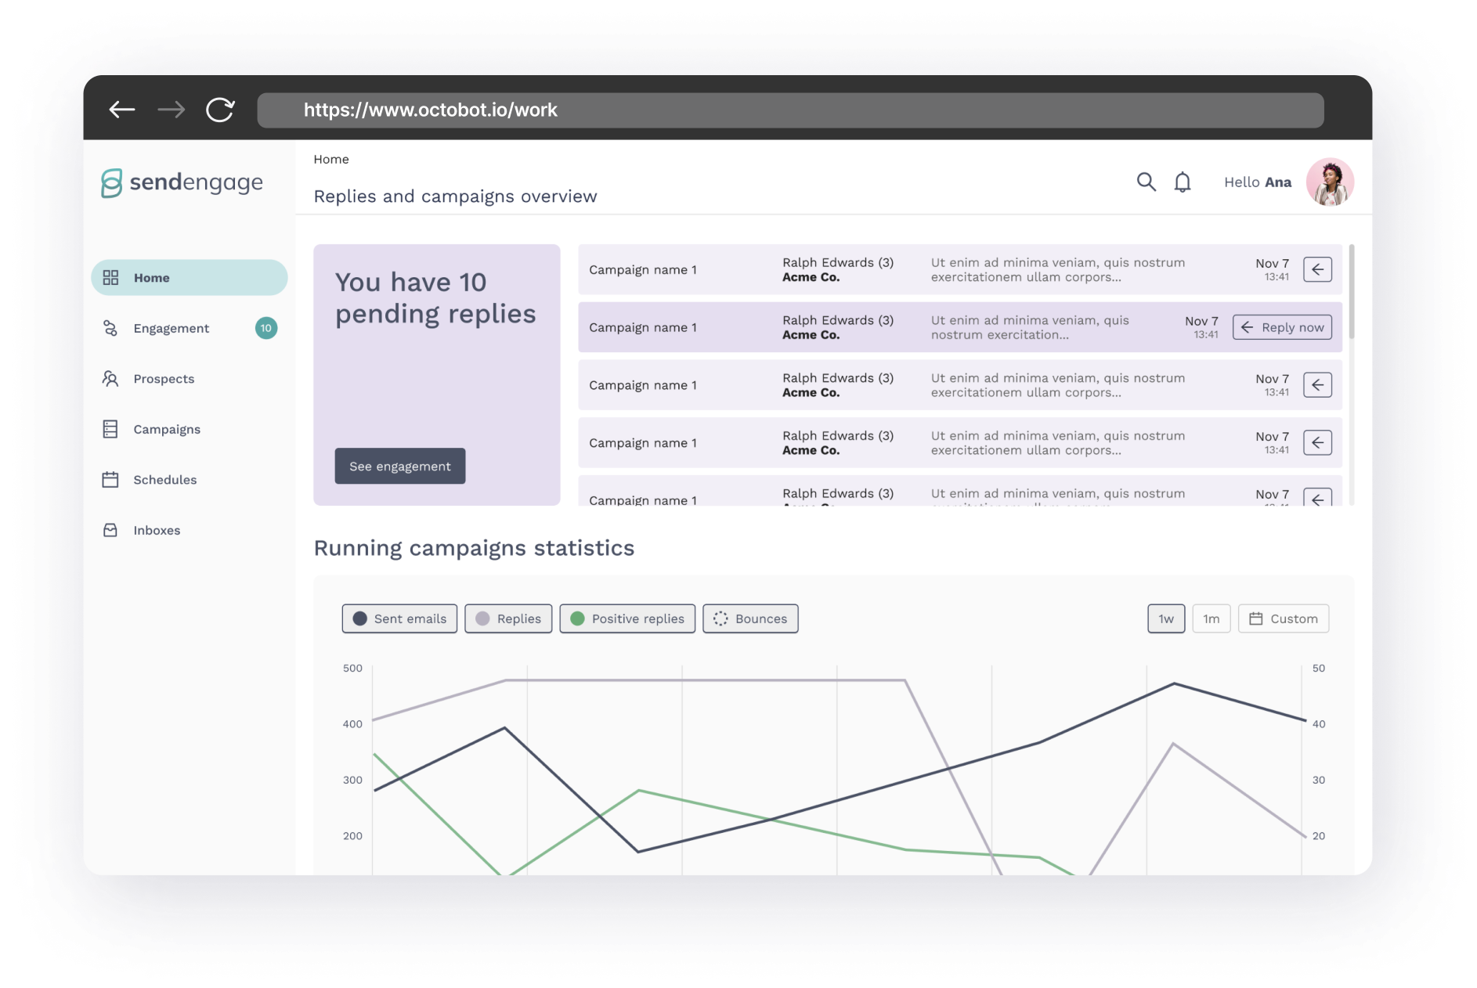Screen dimensions: 1477x988
Task: Click the 'Running campaigns statistics' heading
Action: (474, 548)
